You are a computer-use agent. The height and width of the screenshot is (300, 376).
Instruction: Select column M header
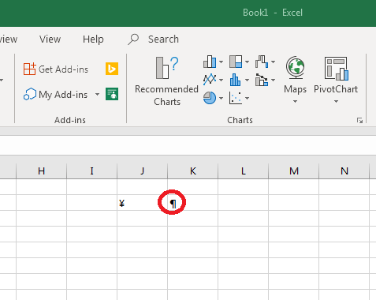tap(293, 171)
